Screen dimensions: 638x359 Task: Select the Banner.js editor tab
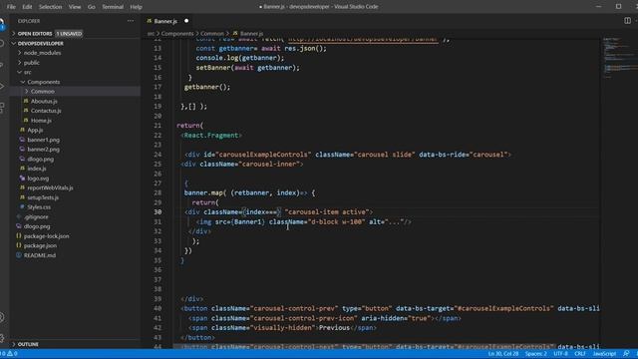pos(165,21)
